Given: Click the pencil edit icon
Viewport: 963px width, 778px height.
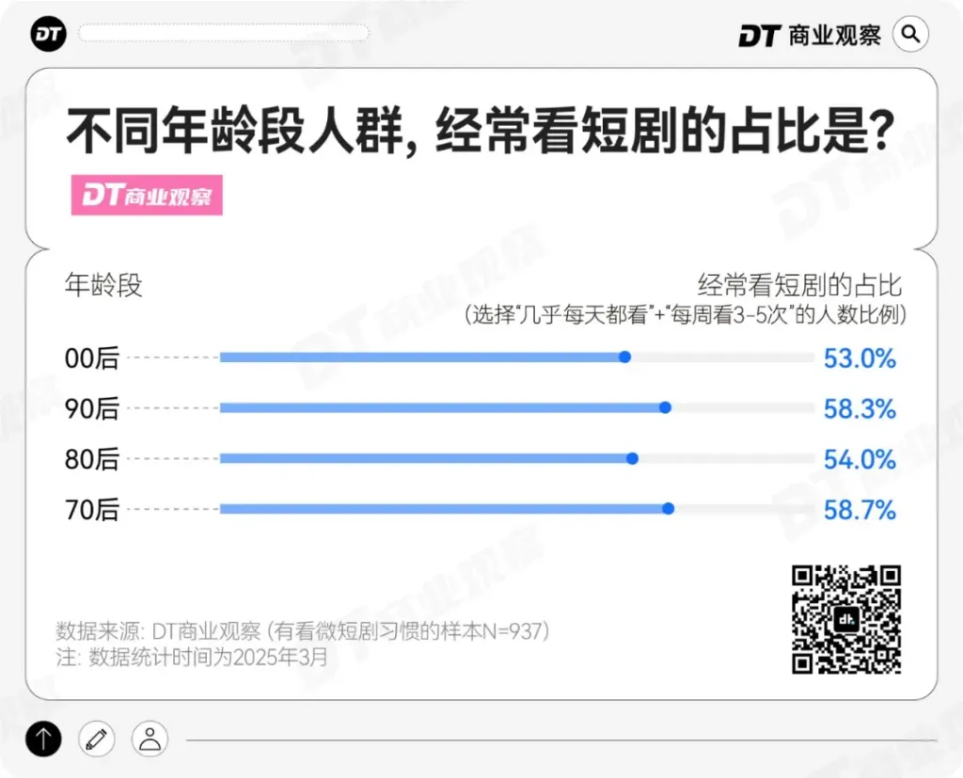Looking at the screenshot, I should (96, 738).
